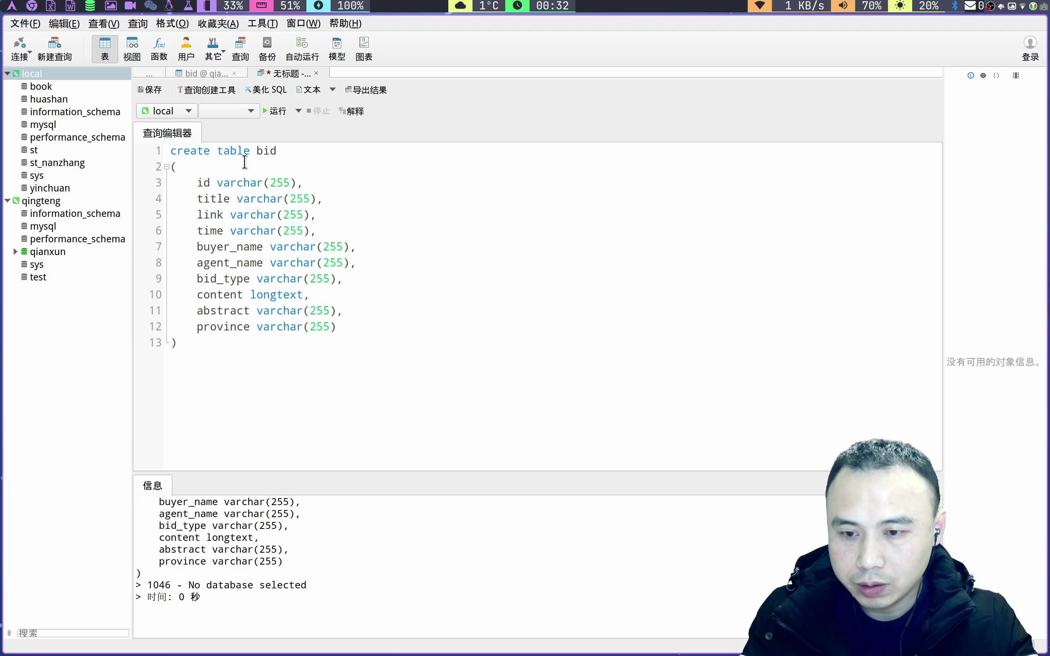Click the Beautify SQL button

[265, 90]
